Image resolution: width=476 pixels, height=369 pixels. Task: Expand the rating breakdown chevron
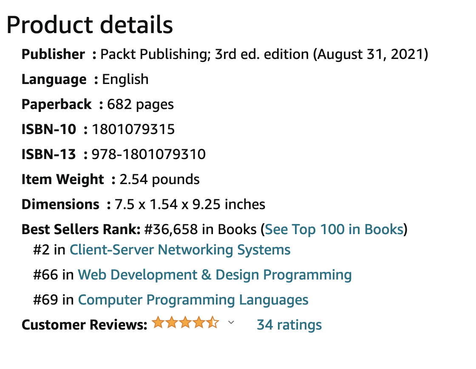(231, 322)
